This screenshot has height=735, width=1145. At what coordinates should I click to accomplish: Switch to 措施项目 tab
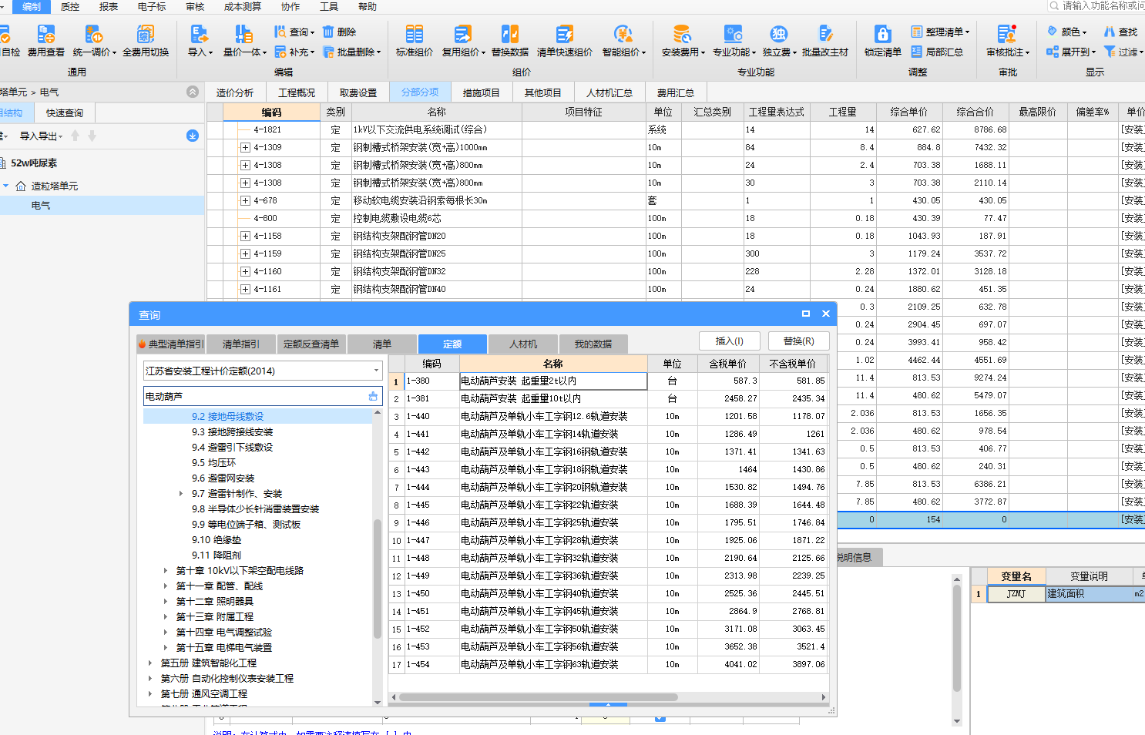click(x=482, y=92)
